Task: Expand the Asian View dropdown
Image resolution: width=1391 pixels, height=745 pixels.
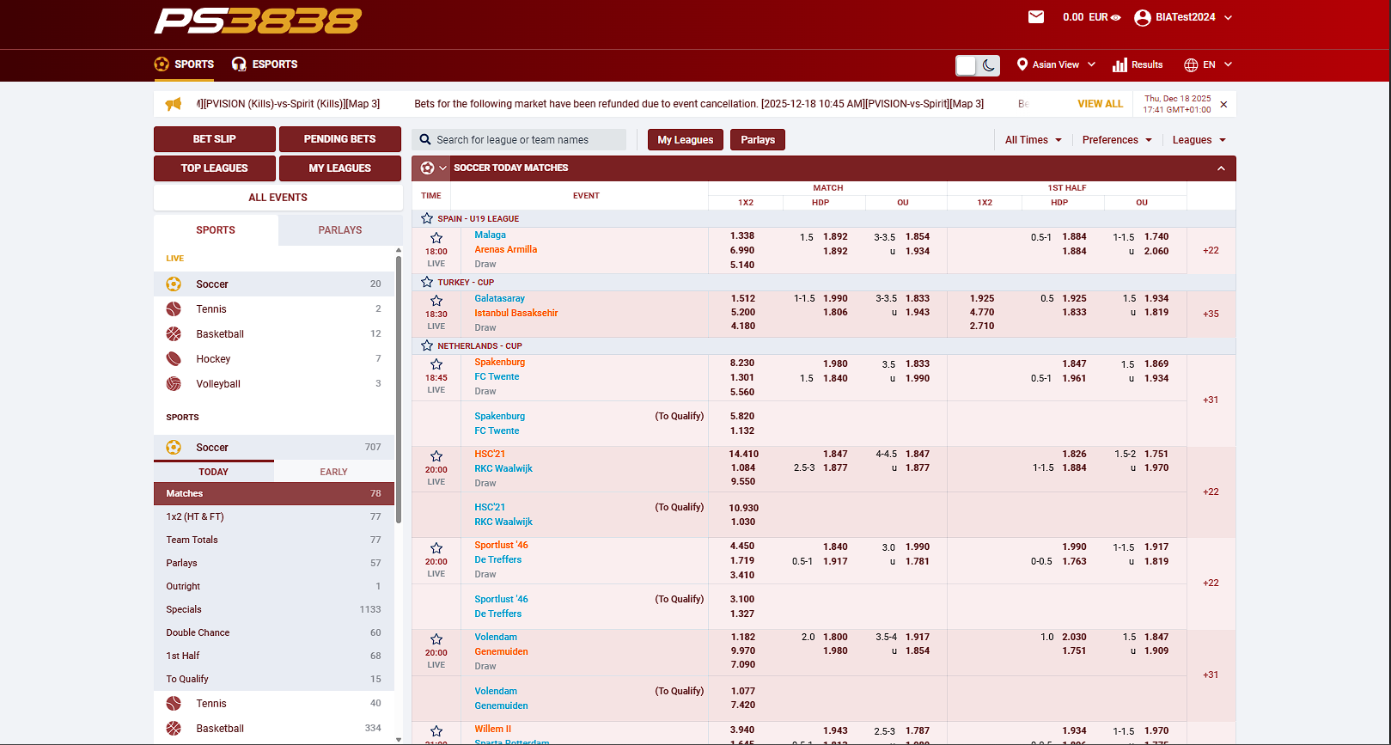Action: pyautogui.click(x=1057, y=64)
